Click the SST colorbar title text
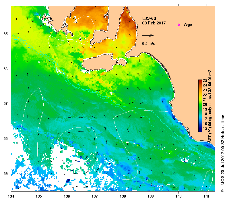227x201 pixels. tap(210, 107)
